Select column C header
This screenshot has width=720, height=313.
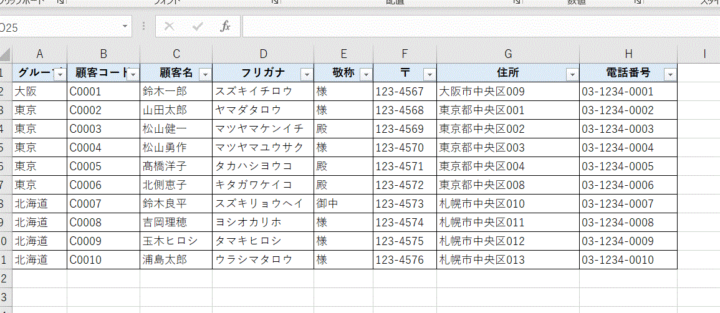pos(176,54)
